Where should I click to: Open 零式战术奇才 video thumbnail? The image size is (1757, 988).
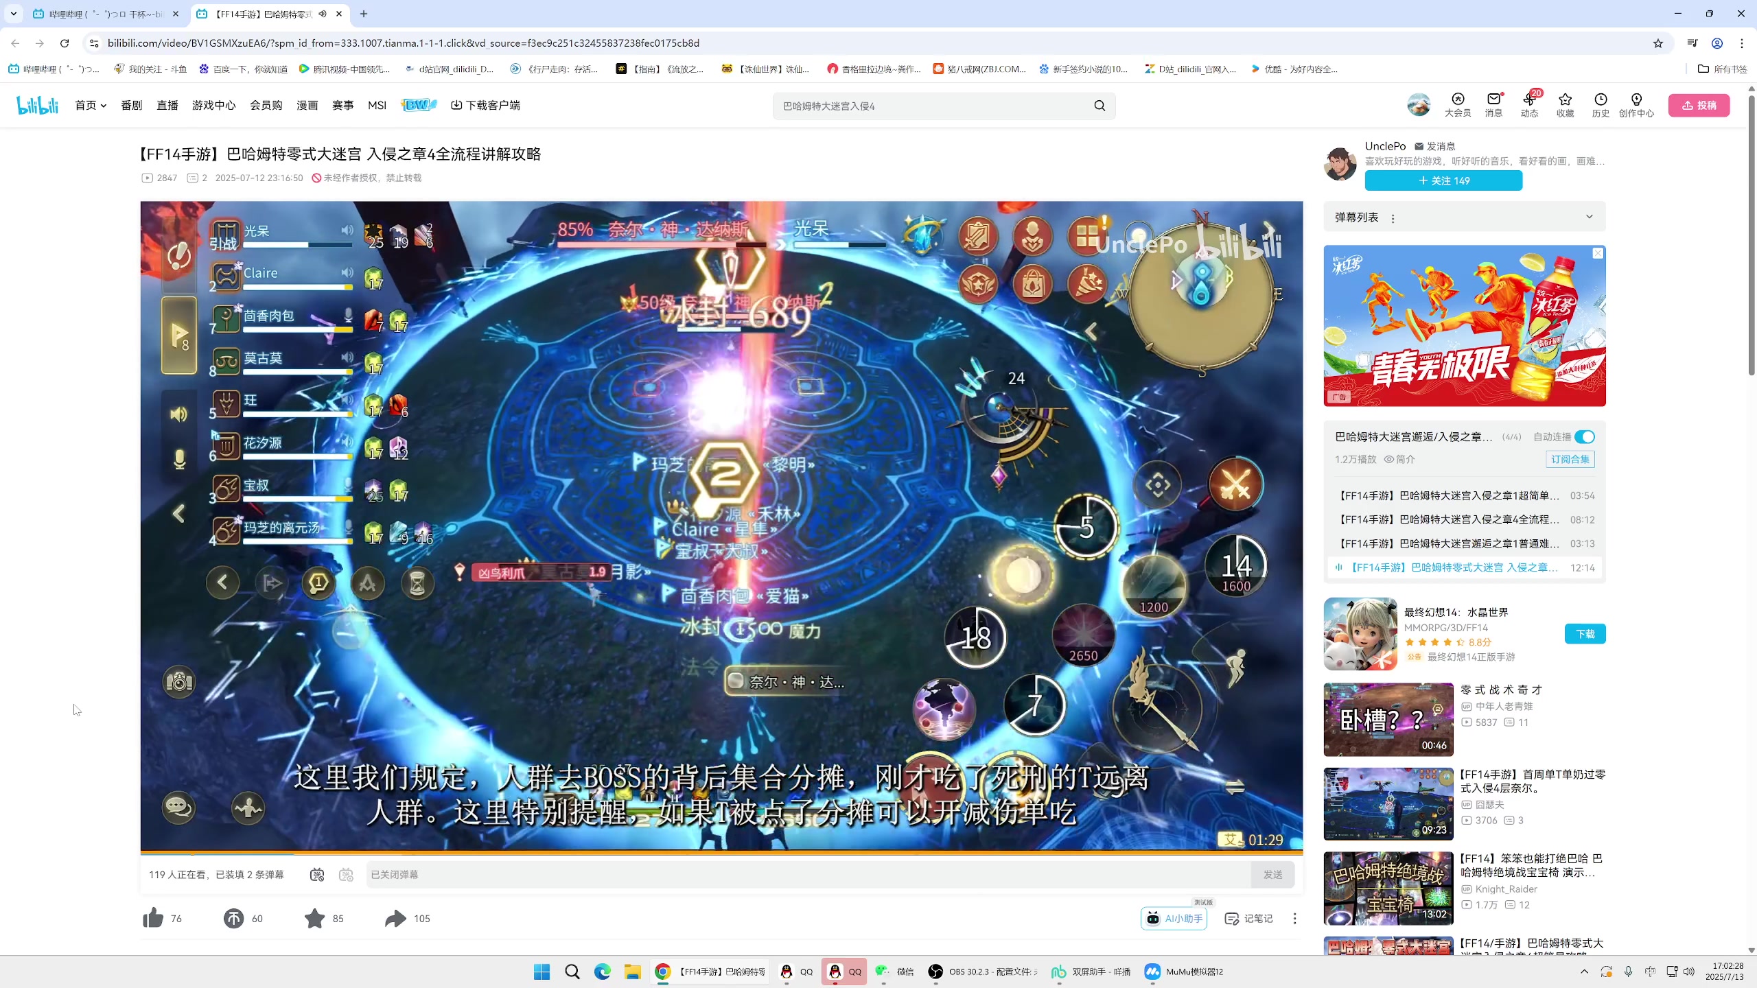click(x=1388, y=719)
